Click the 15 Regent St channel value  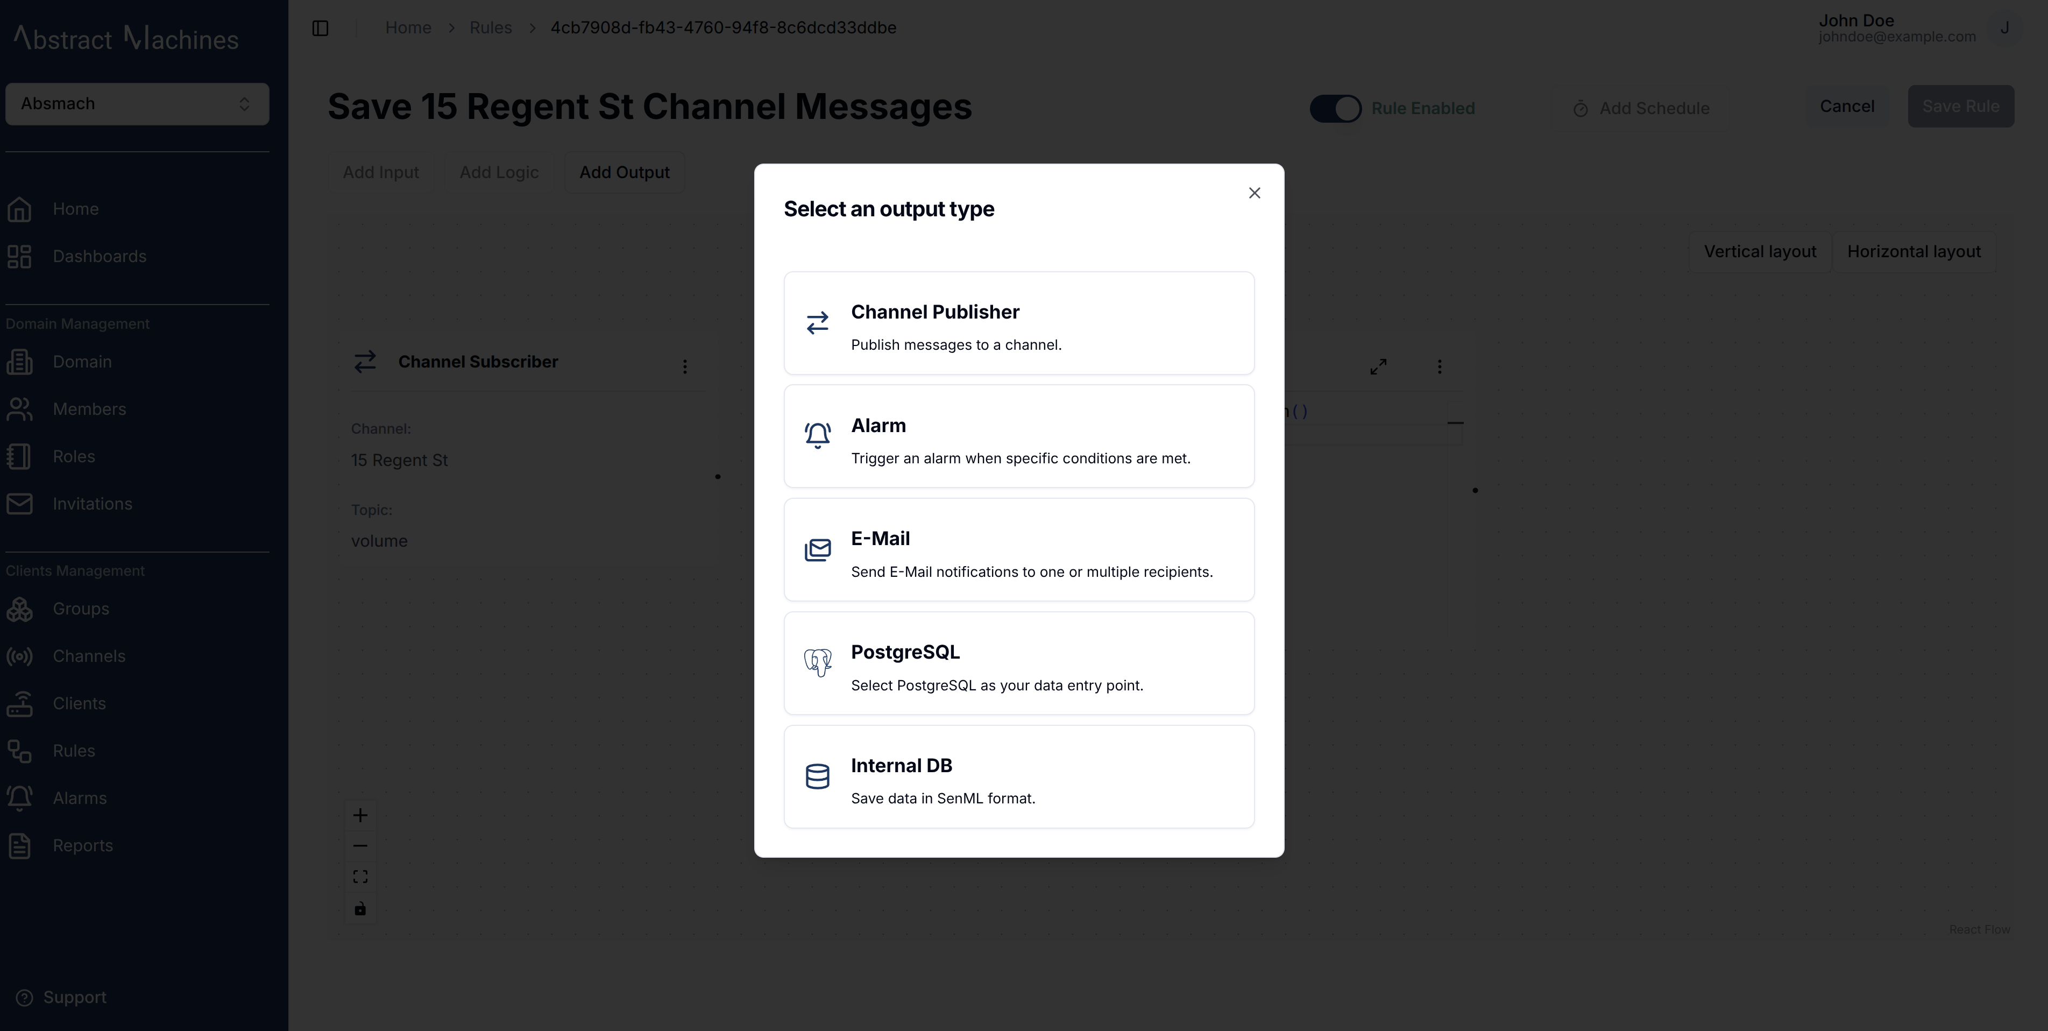click(399, 461)
